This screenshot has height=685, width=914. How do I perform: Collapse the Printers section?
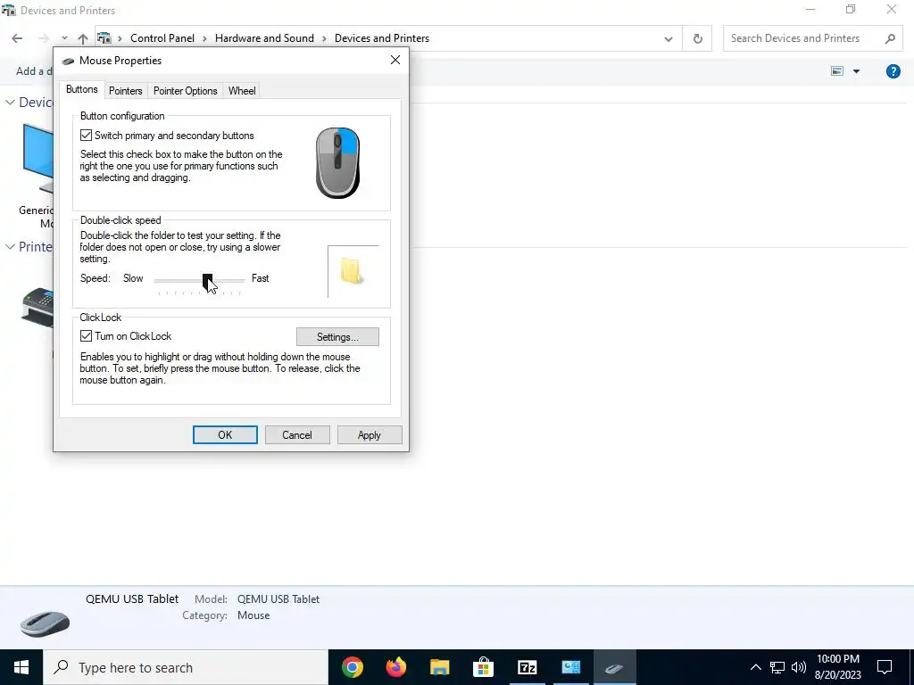tap(10, 247)
